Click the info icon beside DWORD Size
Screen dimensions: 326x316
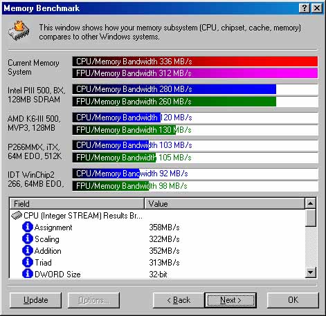tap(28, 274)
